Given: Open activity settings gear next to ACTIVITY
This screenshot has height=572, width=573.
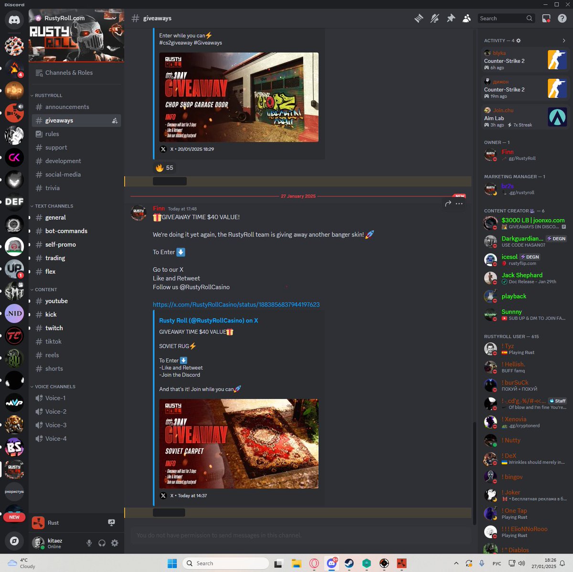Looking at the screenshot, I should (519, 41).
